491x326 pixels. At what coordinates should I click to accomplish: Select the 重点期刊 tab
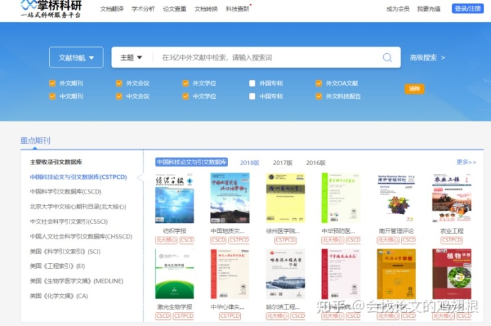[35, 140]
